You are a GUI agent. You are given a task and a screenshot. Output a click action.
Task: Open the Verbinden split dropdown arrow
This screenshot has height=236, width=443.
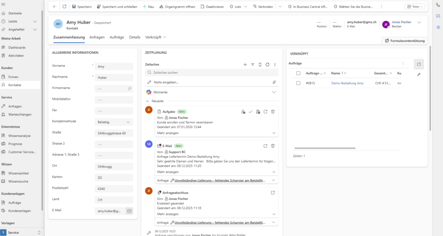coord(280,7)
